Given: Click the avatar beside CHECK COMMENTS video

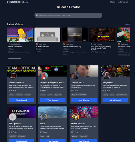Looking at the screenshot, I should [9, 44].
